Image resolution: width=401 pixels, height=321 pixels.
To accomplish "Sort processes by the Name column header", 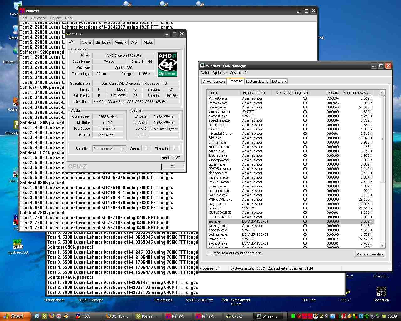I will 223,93.
